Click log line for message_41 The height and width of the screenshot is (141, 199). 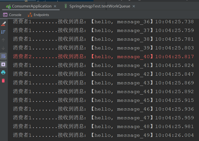103,65
